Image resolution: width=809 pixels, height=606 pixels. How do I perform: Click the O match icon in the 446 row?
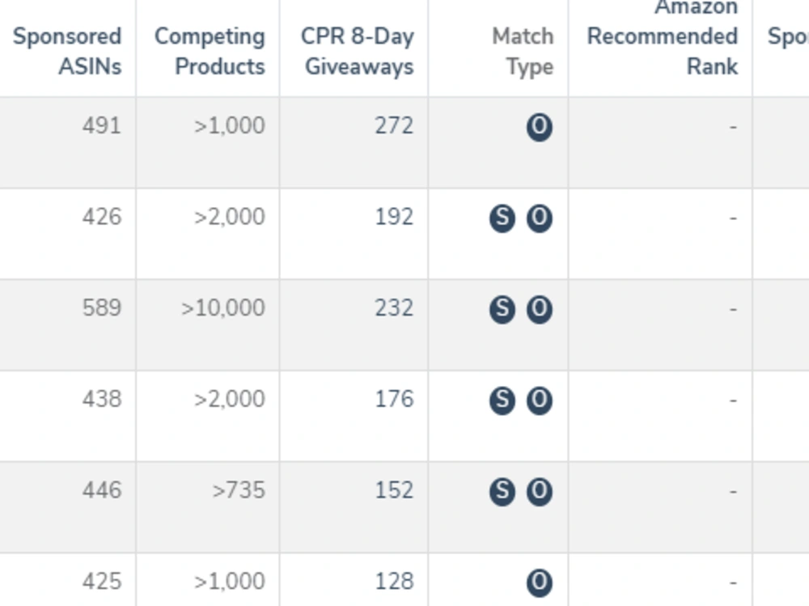coord(539,492)
